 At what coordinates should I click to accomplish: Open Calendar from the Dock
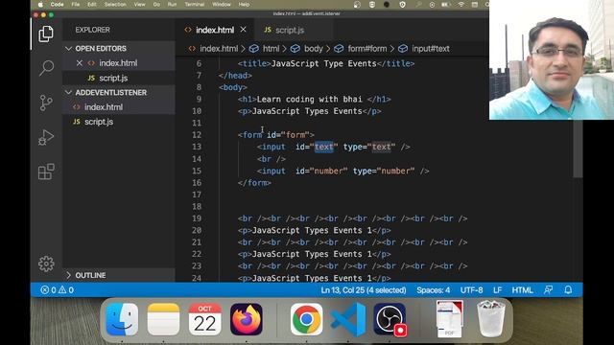click(204, 319)
